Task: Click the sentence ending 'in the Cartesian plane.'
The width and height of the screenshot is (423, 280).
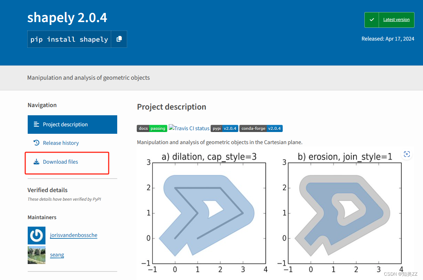Action: point(219,142)
